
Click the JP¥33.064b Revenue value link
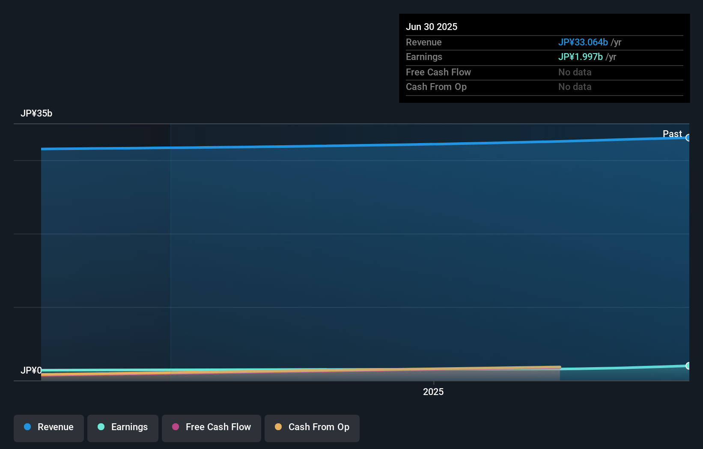(x=583, y=42)
